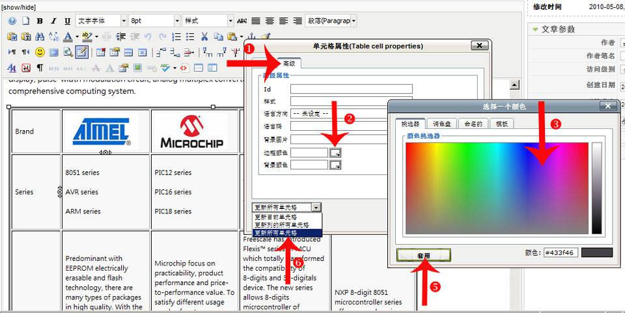Viewport: 625px width, 313px height.
Task: Toggle HTML source code view icon
Action: click(184, 68)
